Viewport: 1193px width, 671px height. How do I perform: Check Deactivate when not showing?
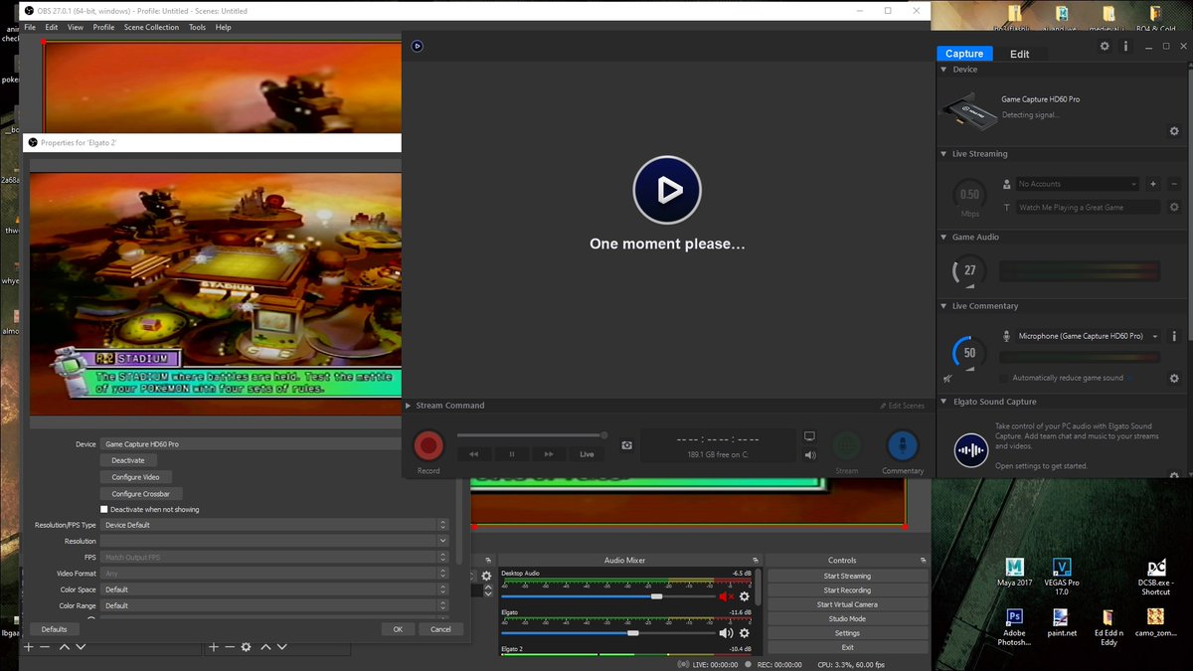click(x=103, y=509)
